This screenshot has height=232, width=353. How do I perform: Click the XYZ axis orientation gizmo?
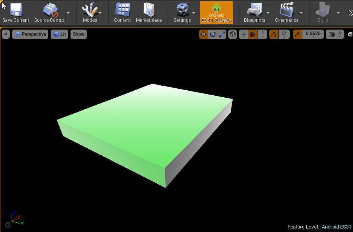(x=17, y=218)
